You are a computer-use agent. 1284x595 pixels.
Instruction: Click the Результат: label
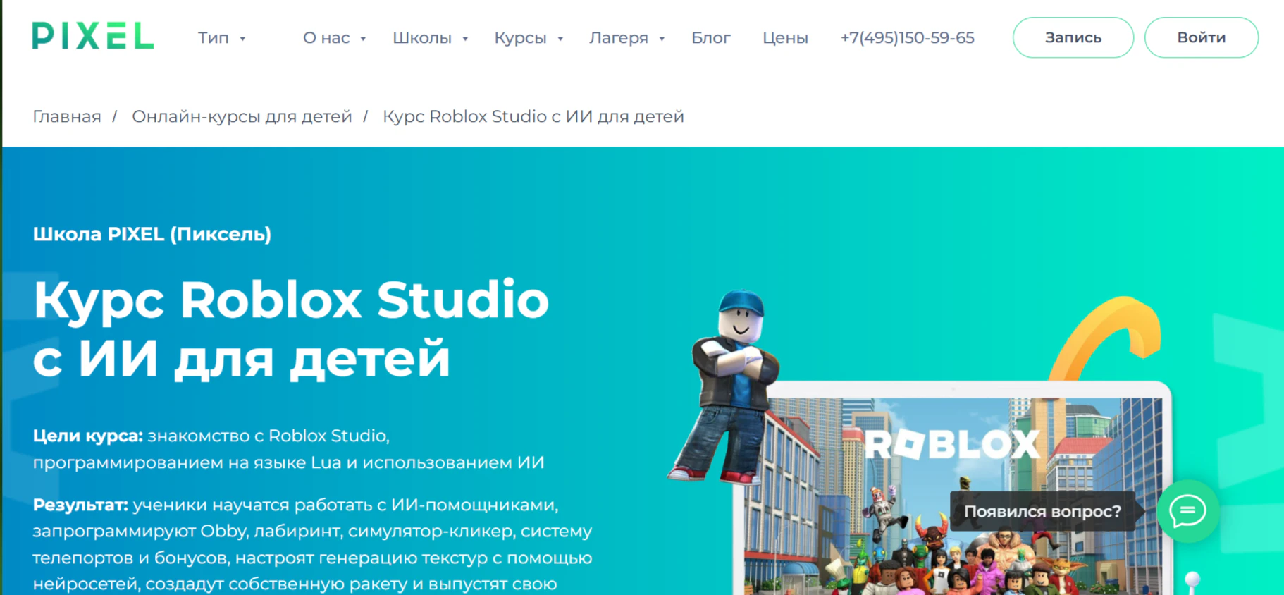click(x=80, y=505)
